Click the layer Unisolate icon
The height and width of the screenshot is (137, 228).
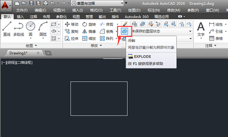click(173, 24)
